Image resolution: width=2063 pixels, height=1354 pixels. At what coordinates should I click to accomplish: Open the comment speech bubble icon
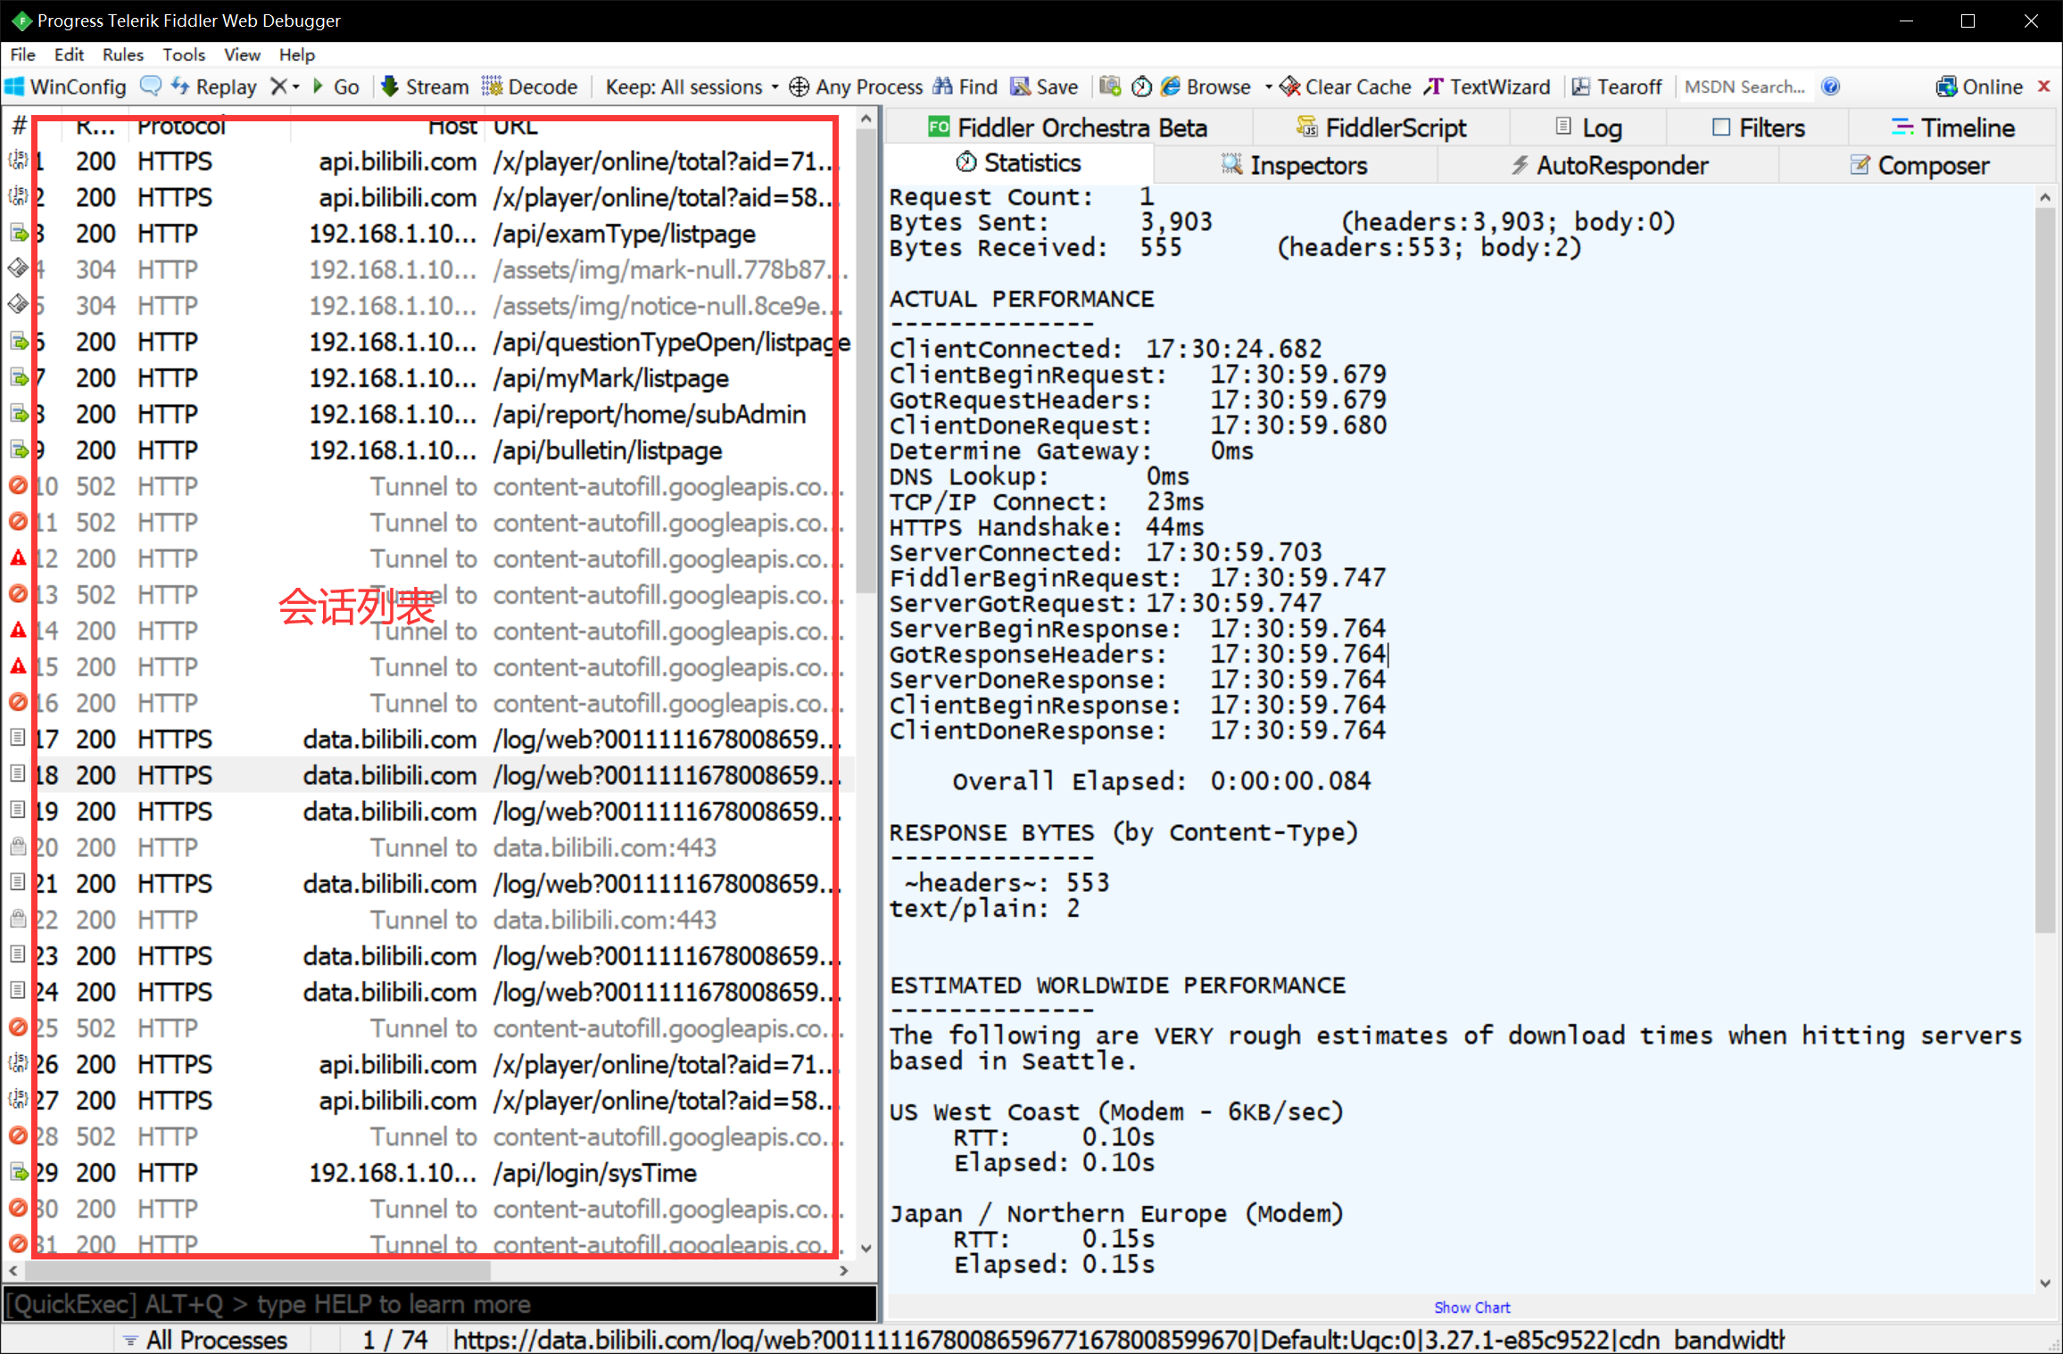151,86
